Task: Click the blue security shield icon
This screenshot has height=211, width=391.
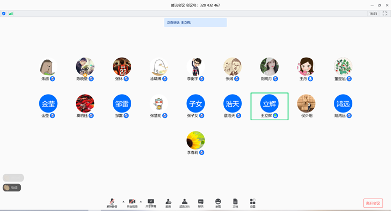Action: pos(4,14)
